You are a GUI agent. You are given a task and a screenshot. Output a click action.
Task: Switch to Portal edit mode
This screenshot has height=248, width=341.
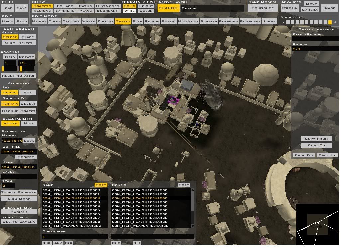coord(169,21)
